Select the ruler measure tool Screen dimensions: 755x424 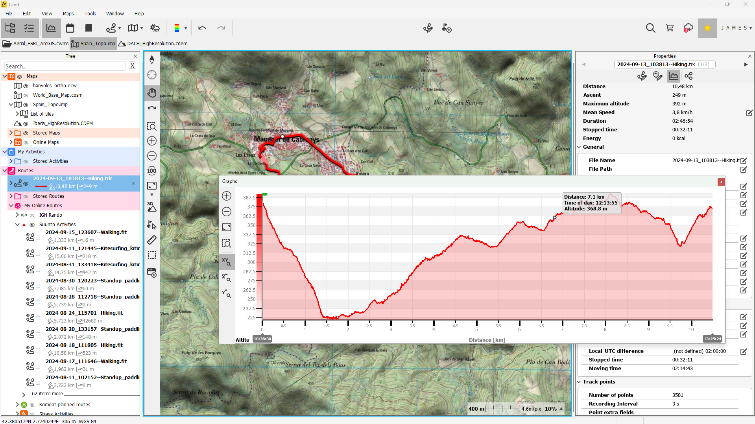click(152, 240)
